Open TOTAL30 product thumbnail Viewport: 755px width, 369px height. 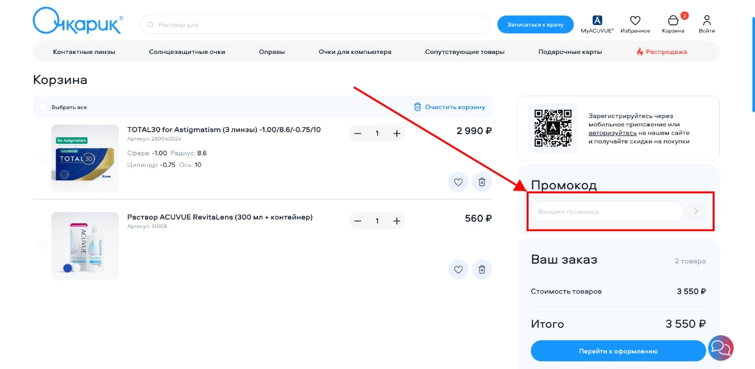(85, 158)
